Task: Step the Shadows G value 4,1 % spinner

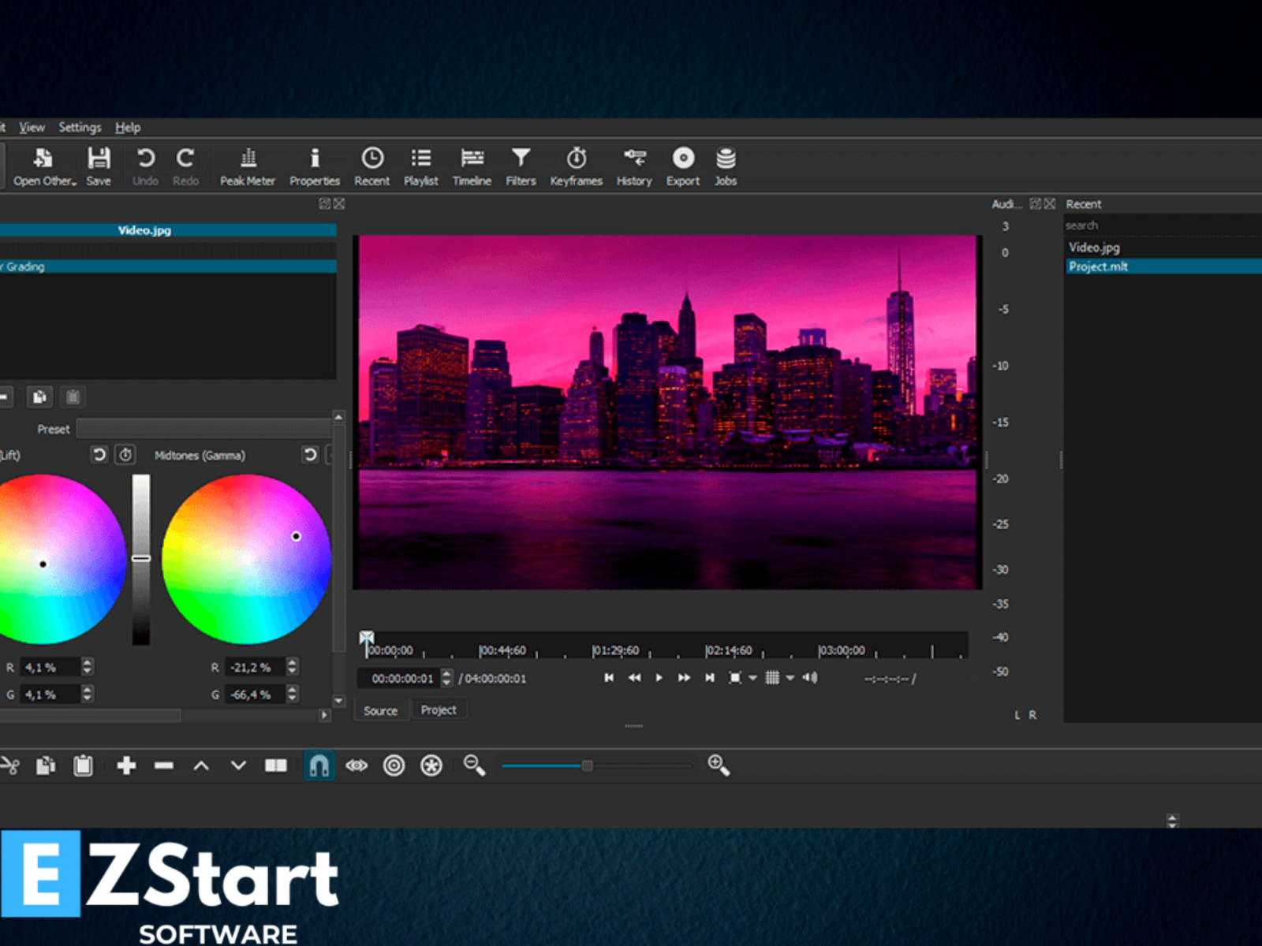Action: 88,694
